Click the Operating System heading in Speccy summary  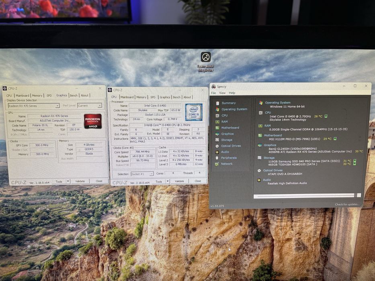coord(278,102)
